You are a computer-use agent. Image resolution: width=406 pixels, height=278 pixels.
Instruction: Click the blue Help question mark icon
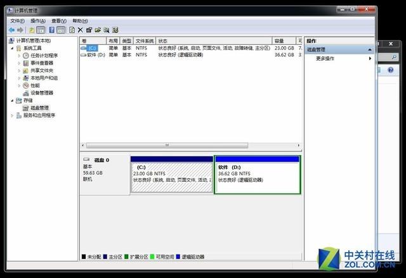tap(51, 30)
